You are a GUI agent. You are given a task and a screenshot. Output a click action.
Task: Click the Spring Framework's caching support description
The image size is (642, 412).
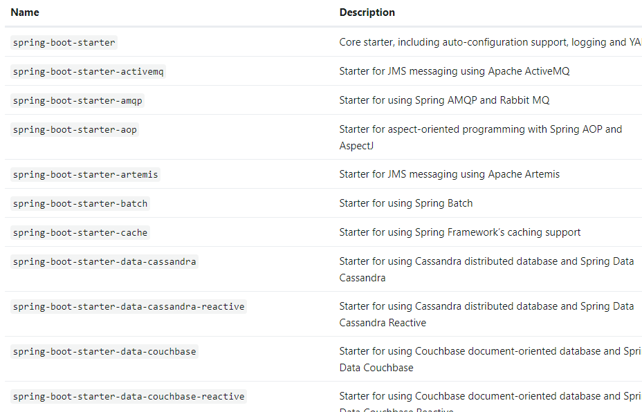459,232
